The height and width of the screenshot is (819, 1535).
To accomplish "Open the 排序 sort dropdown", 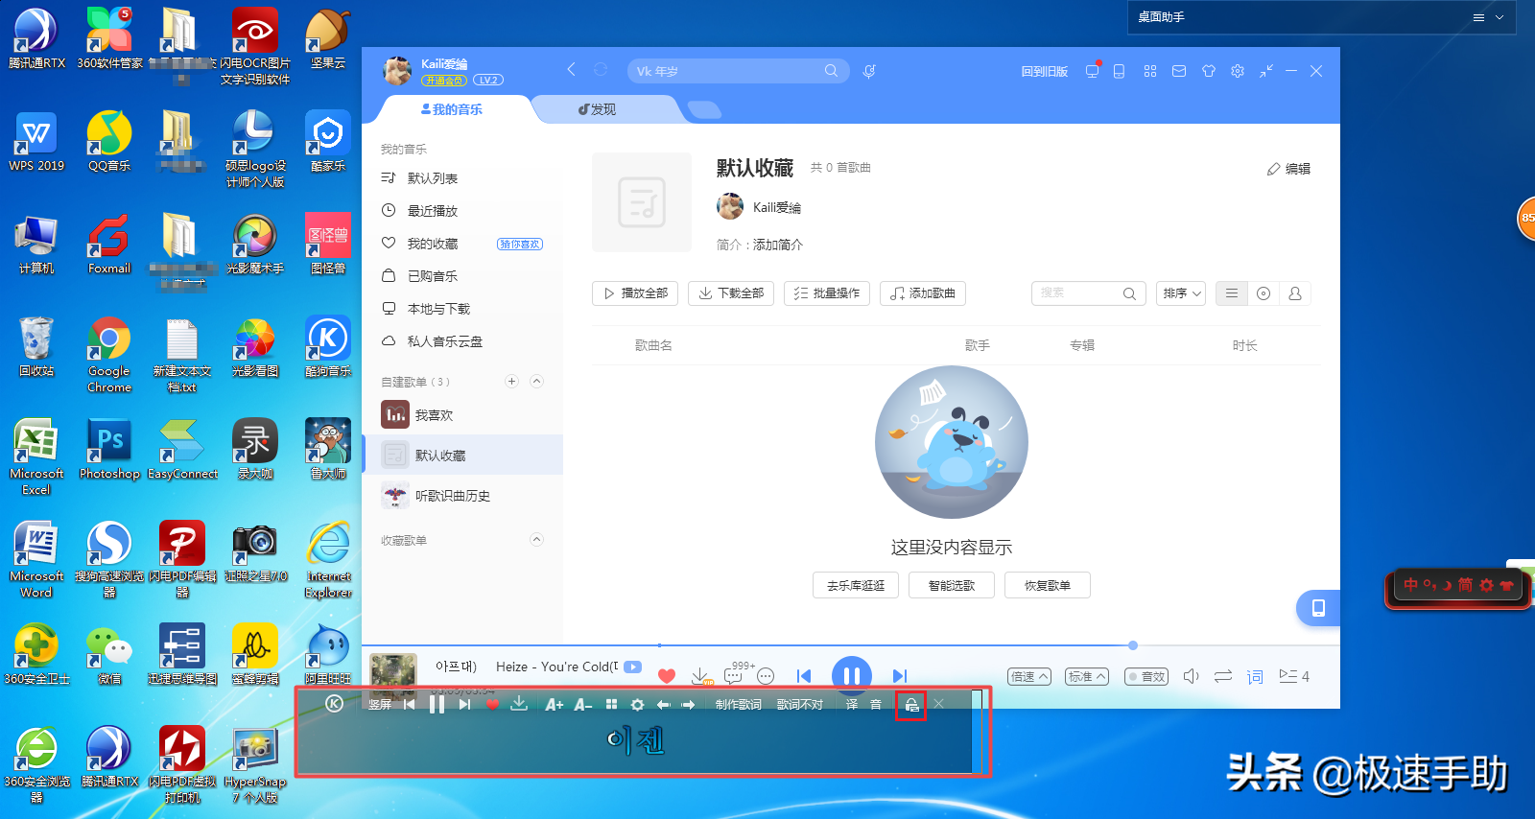I will coord(1181,293).
